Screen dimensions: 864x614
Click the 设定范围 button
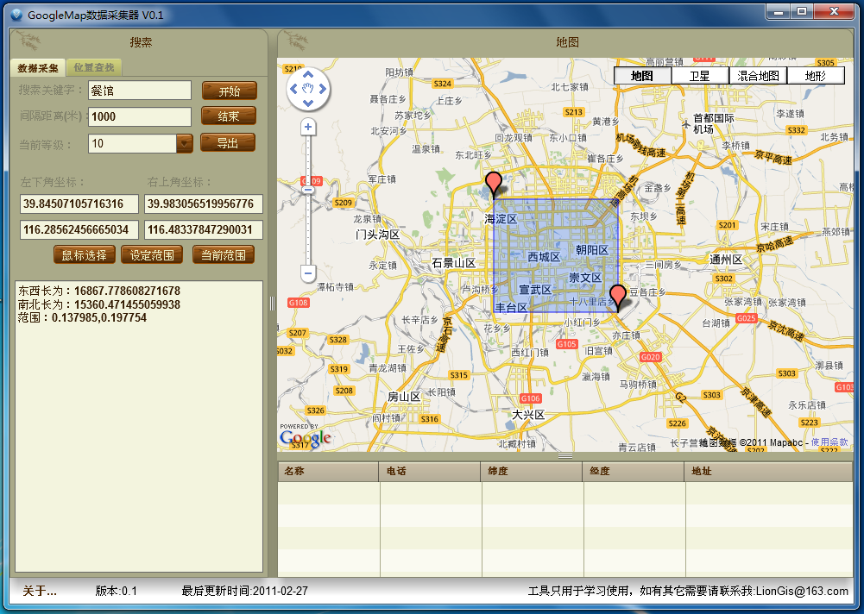coord(152,255)
